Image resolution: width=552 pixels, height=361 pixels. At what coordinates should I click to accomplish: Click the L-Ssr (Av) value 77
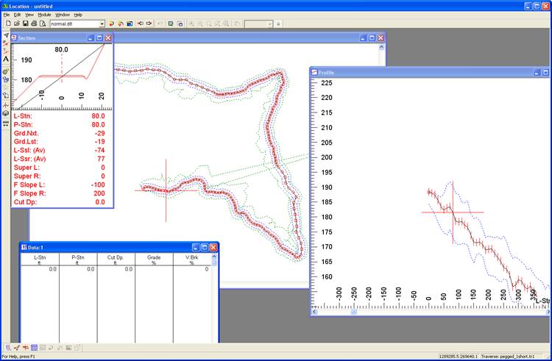tap(101, 159)
